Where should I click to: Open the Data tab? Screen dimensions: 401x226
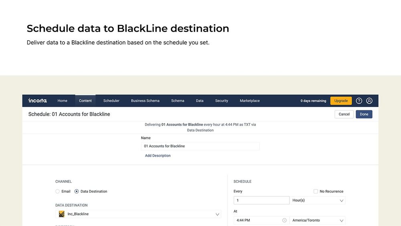200,101
